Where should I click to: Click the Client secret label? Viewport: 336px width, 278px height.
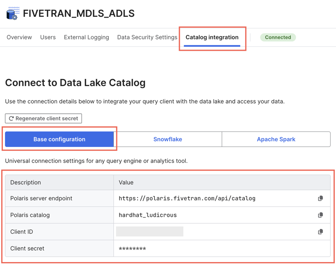pos(27,249)
